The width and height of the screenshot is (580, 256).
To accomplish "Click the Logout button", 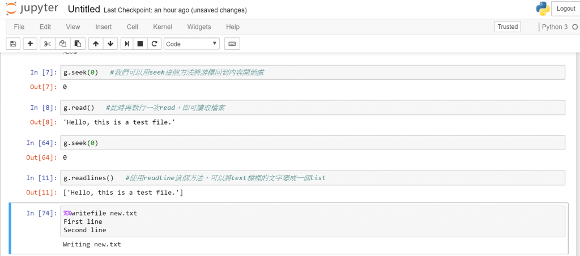I will 565,8.
